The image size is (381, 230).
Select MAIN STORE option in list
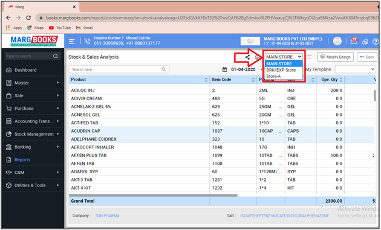(284, 64)
